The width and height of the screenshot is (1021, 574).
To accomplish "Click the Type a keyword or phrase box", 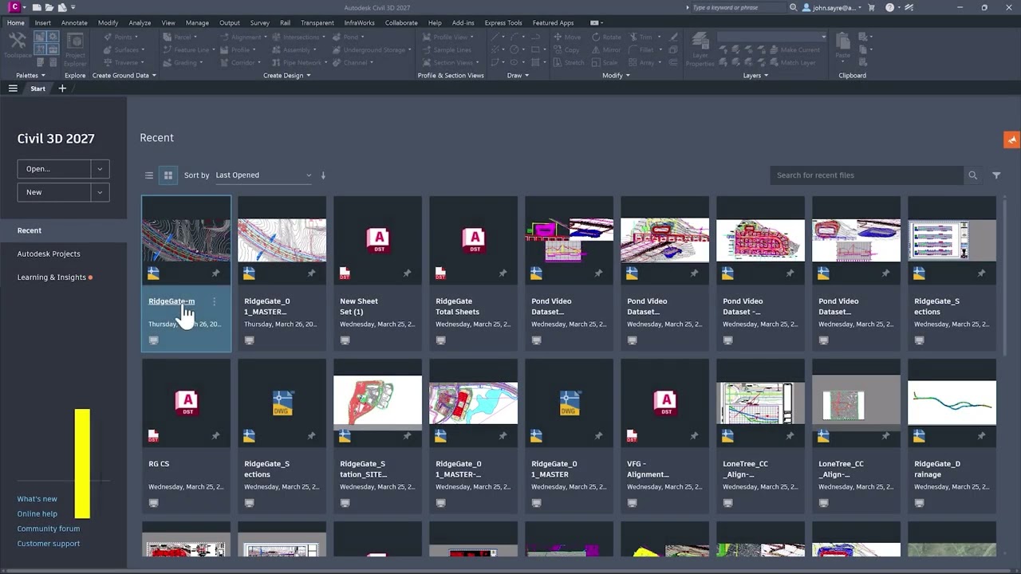I will click(738, 7).
